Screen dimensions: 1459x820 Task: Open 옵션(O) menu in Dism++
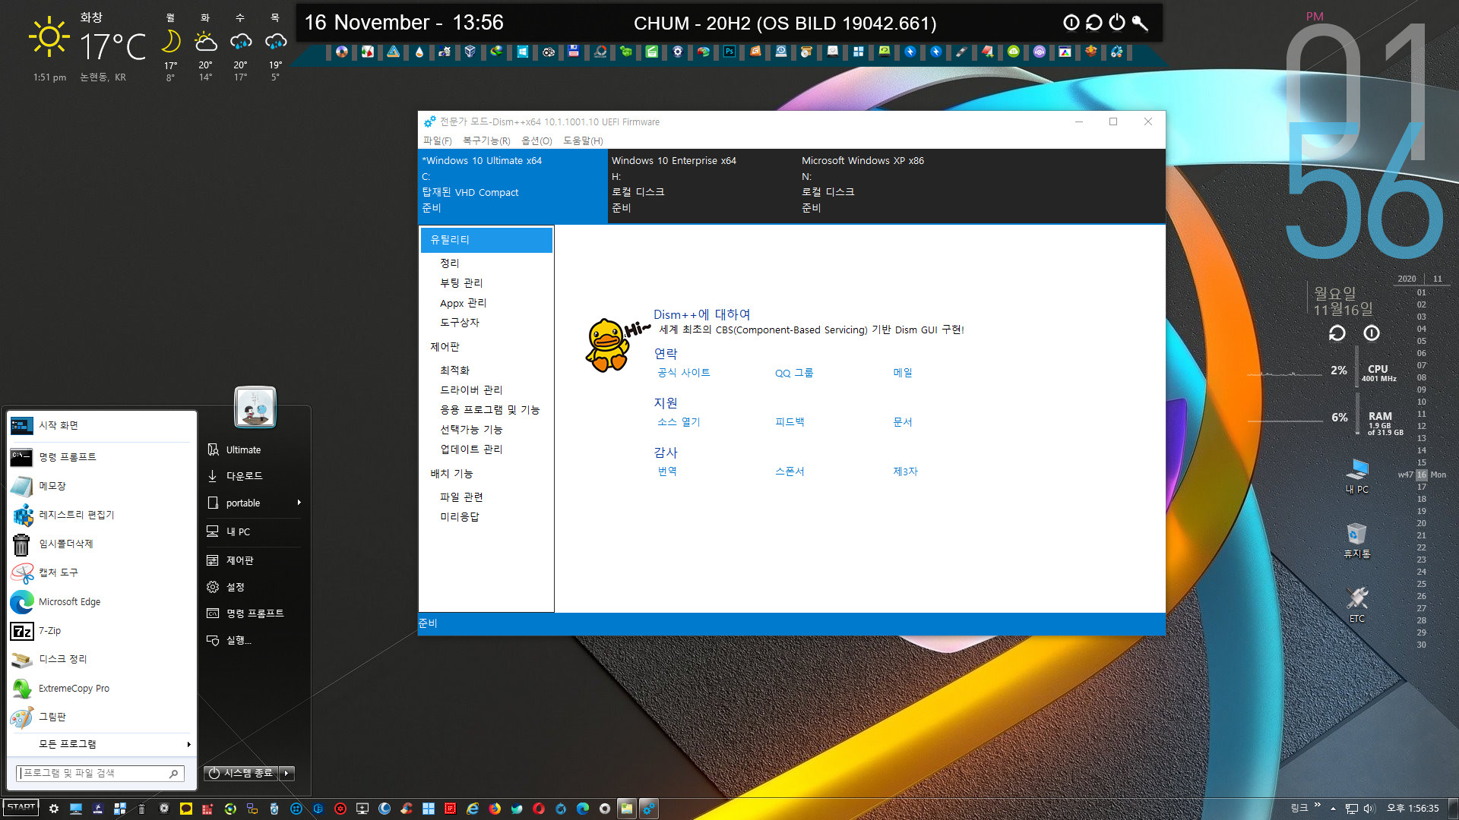[x=536, y=141]
